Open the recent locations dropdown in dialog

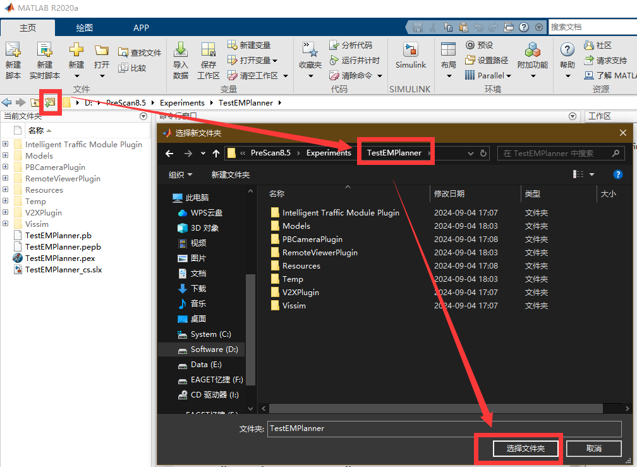(x=203, y=153)
